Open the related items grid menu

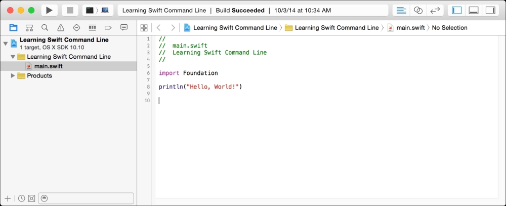click(144, 28)
